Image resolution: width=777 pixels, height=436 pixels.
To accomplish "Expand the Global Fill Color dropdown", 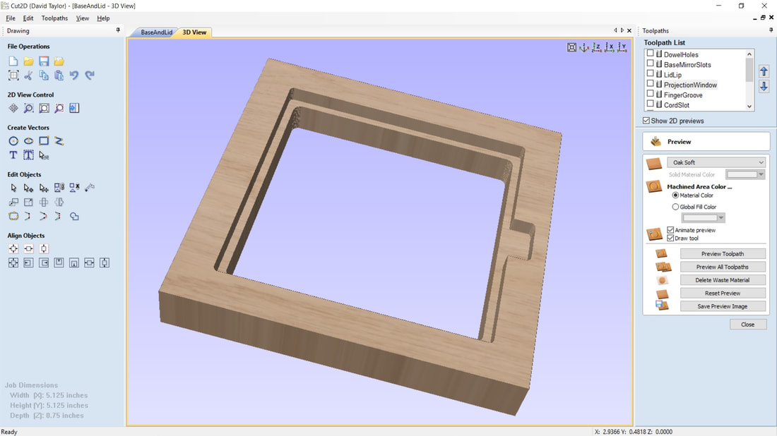I will tap(703, 218).
